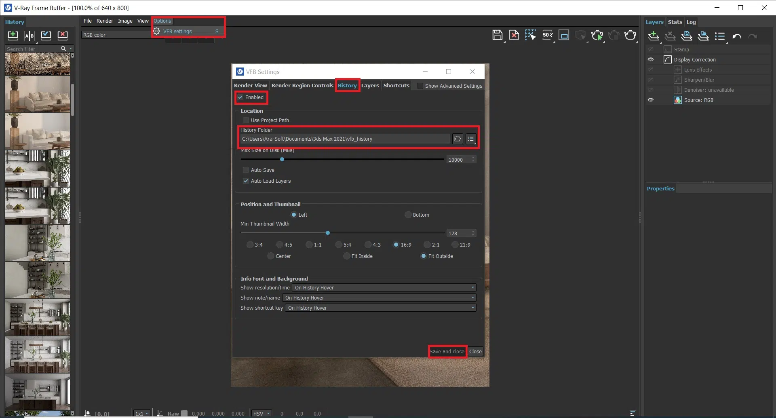Click the Close button in VFB Settings
Viewport: 776px width, 418px height.
[x=475, y=352]
